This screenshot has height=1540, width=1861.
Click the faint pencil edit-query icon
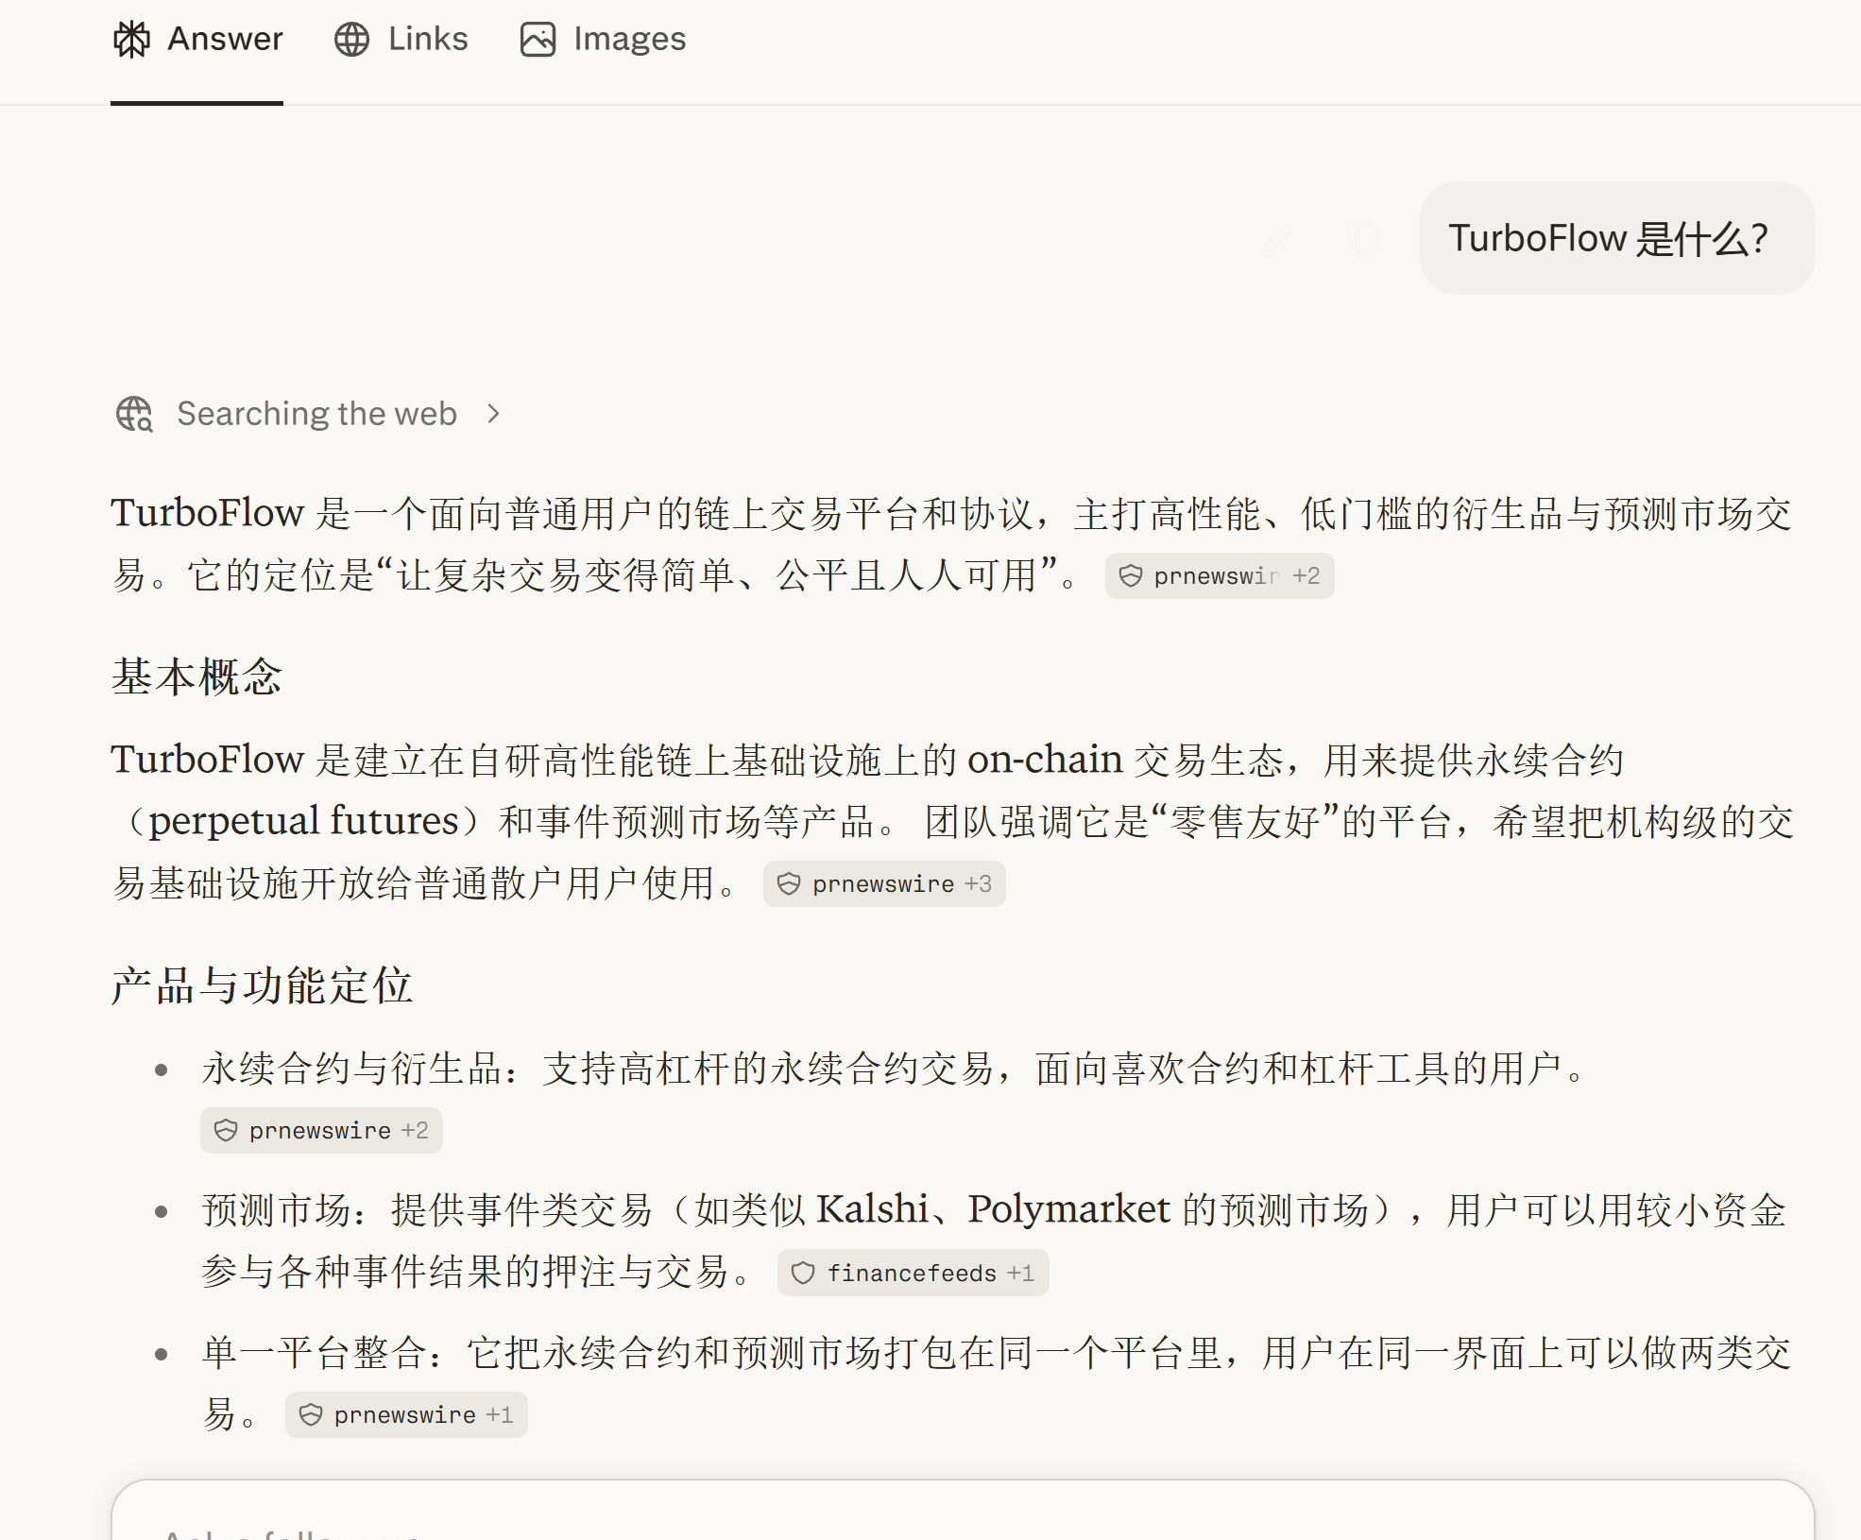click(x=1277, y=238)
